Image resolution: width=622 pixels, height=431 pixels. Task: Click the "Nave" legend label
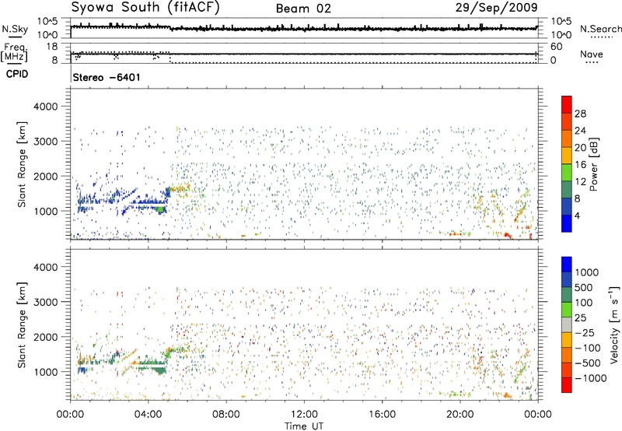click(592, 54)
